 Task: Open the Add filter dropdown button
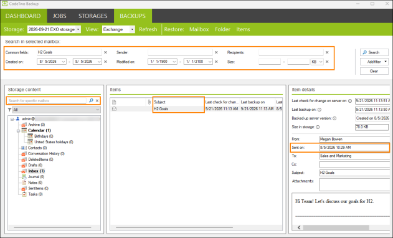tap(374, 62)
